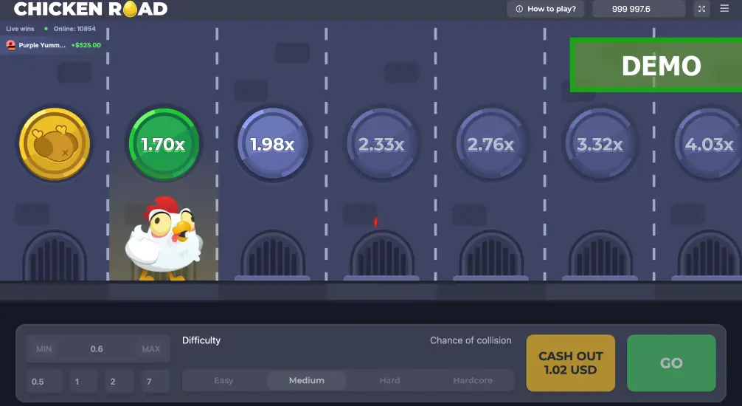This screenshot has height=406, width=742.
Task: Focus the 0.6 bet amount field
Action: [x=98, y=348]
